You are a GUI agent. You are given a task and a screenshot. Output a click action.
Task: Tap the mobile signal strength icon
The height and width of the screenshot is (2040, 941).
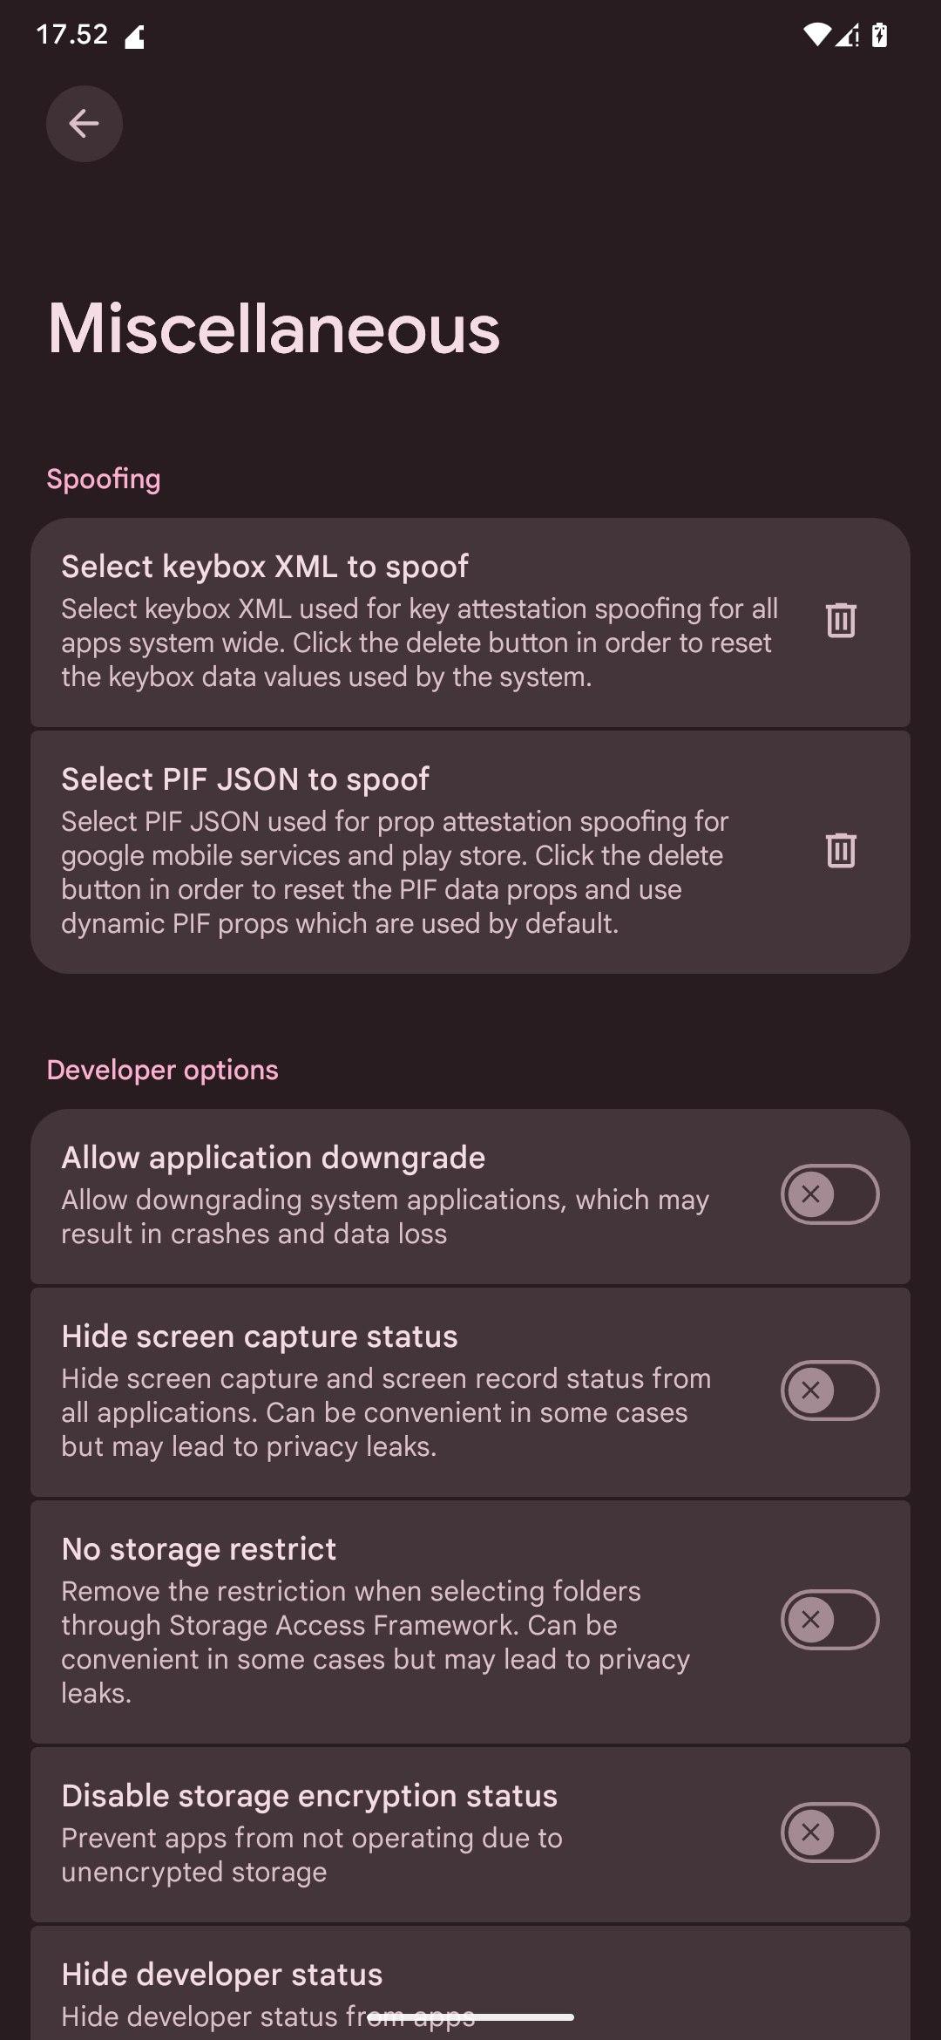(x=847, y=35)
